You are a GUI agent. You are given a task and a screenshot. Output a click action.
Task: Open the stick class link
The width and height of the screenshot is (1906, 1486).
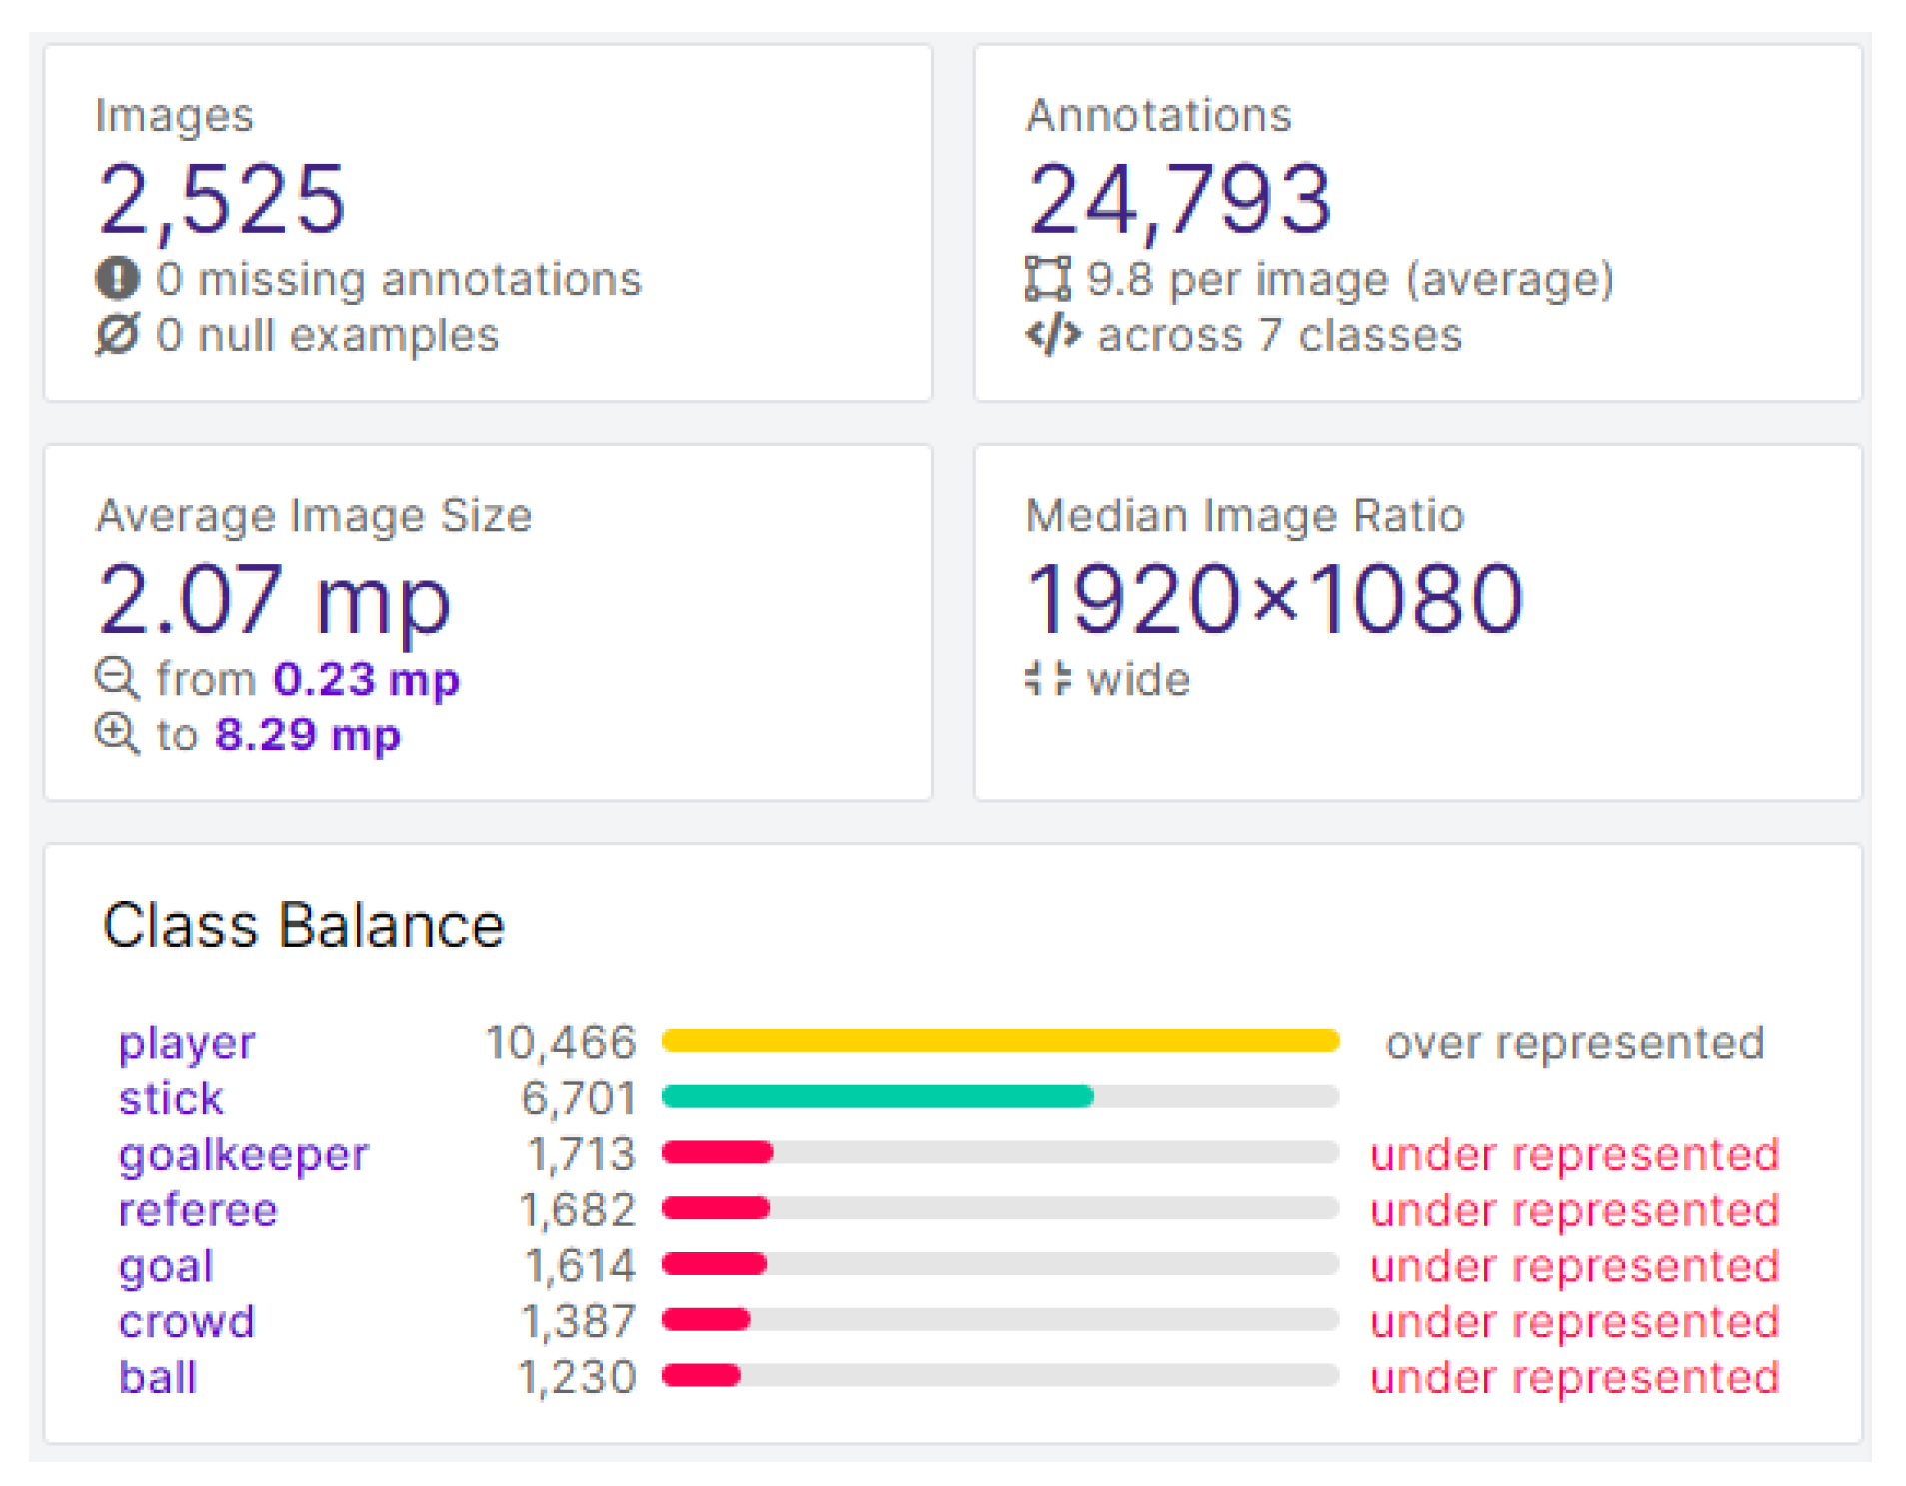[x=171, y=1098]
